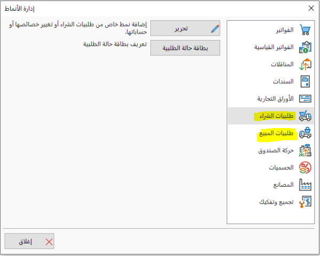Click the تجميع وتفكيك assembly icon
The height and width of the screenshot is (256, 320).
point(305,202)
